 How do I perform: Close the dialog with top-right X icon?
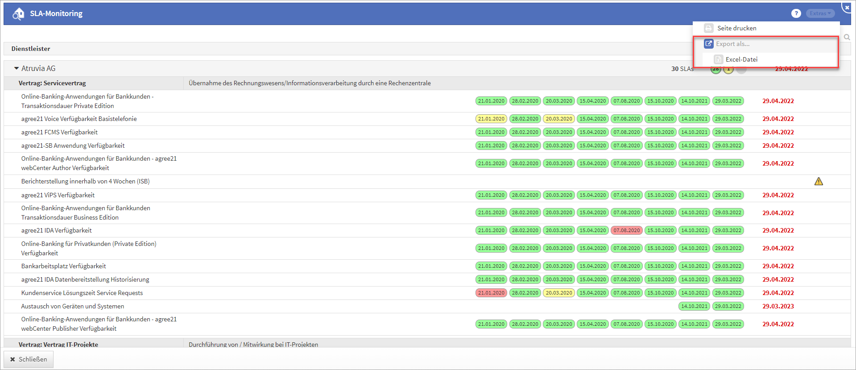[847, 7]
